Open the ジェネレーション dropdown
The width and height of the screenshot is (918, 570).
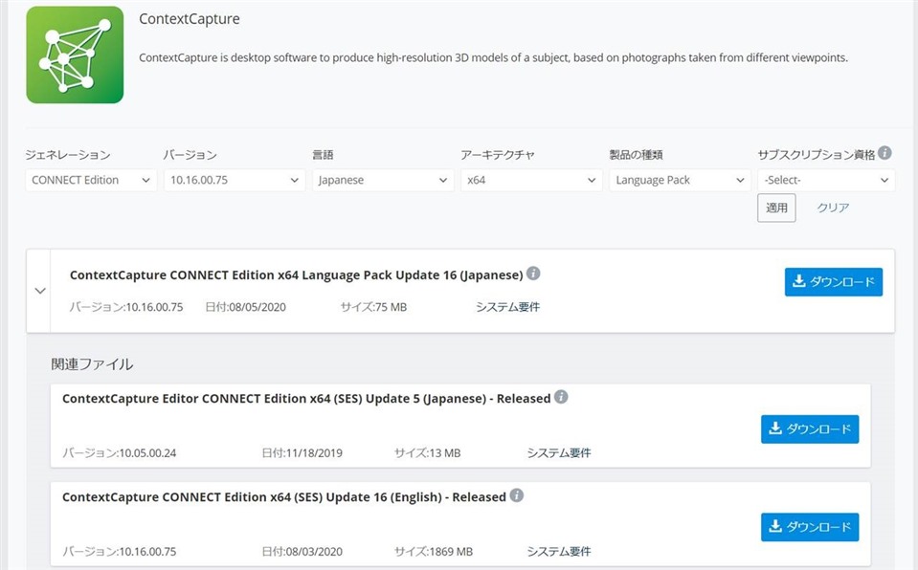[89, 180]
